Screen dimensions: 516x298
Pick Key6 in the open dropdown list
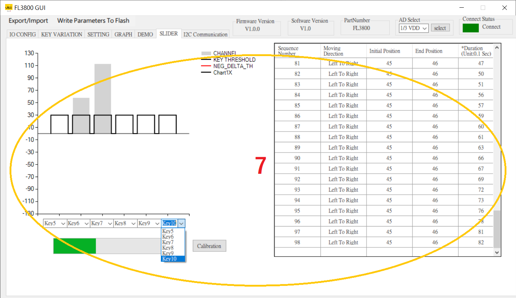point(168,237)
